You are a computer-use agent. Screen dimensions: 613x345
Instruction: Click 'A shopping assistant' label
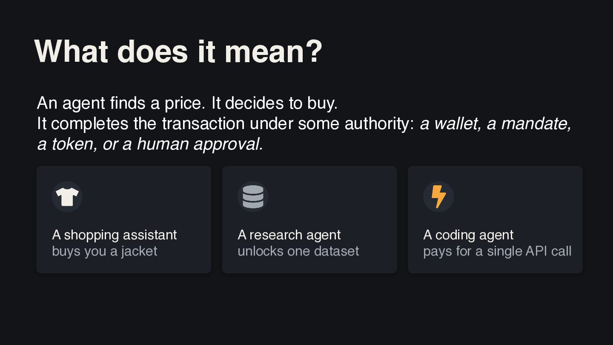[115, 235]
